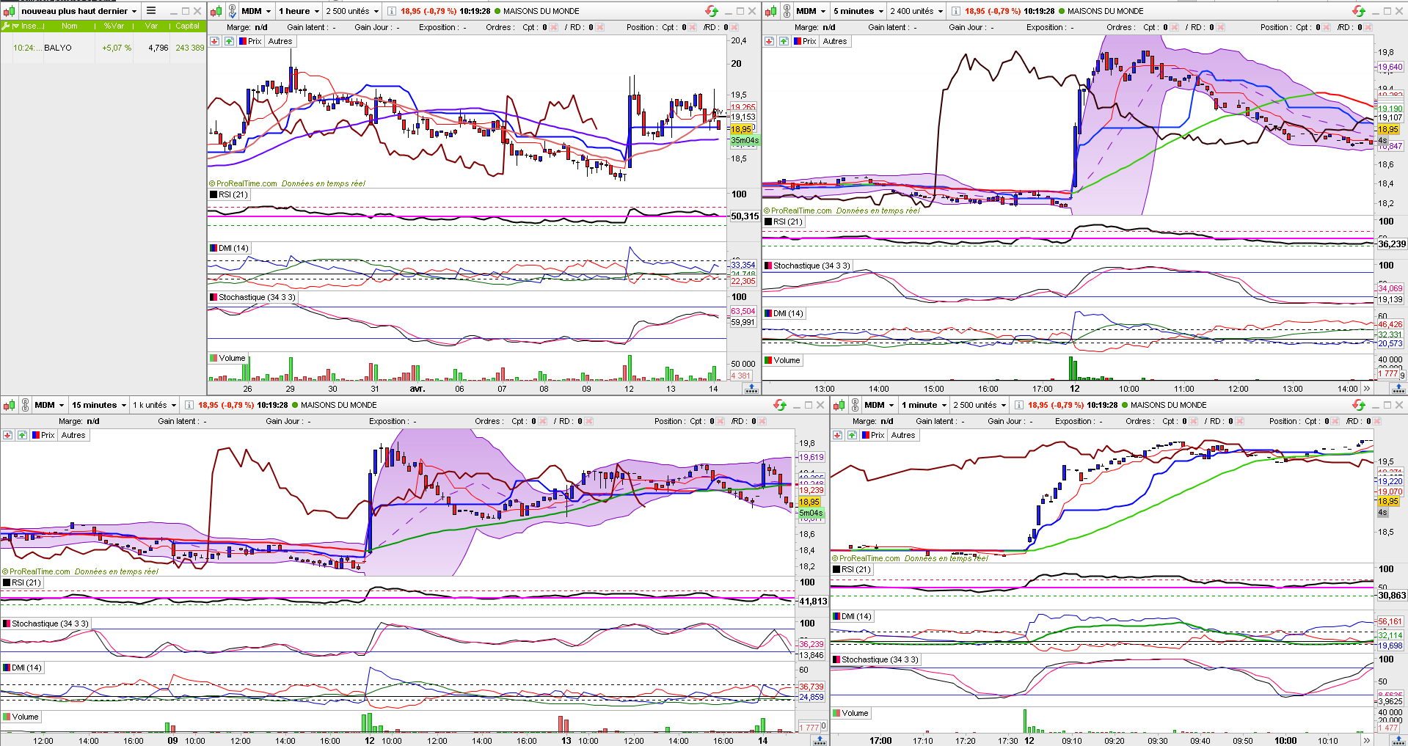1408x746 pixels.
Task: Click time-axis corner icon of 15 minutes chart
Action: (x=820, y=740)
